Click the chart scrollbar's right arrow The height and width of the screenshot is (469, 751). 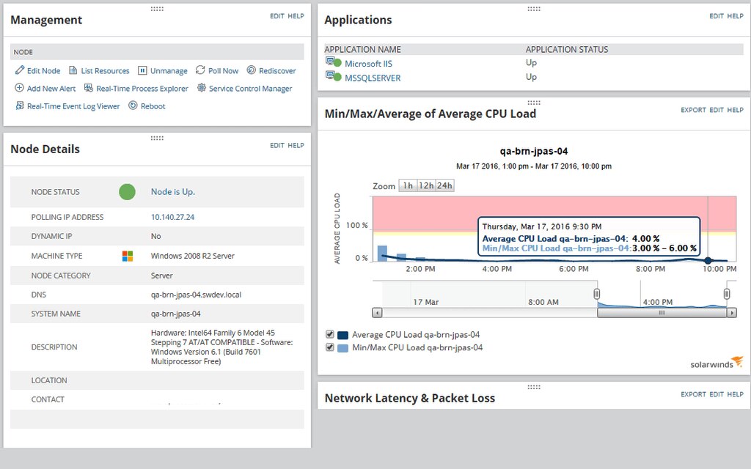click(731, 312)
